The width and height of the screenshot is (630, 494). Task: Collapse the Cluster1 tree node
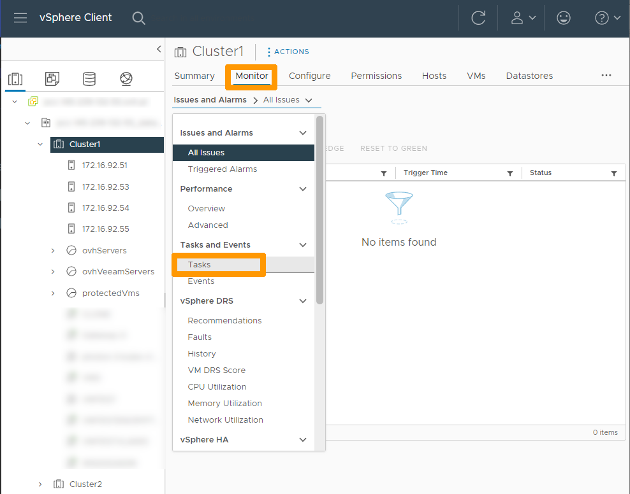click(x=40, y=144)
